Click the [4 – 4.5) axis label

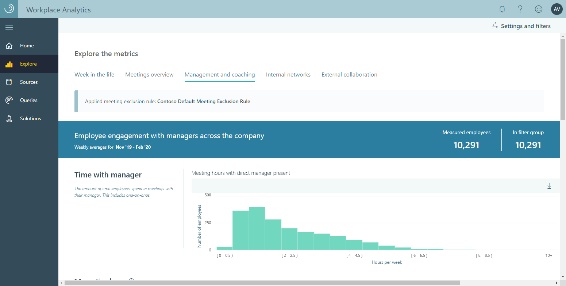(354, 255)
